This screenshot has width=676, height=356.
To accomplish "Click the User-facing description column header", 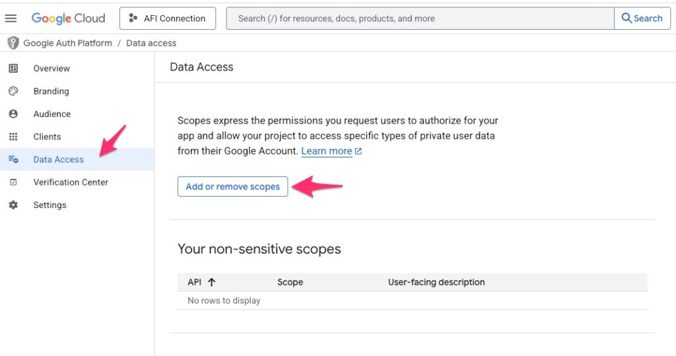I will 436,282.
